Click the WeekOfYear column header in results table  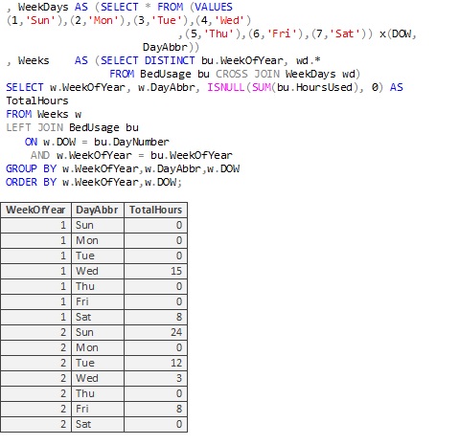pyautogui.click(x=35, y=210)
